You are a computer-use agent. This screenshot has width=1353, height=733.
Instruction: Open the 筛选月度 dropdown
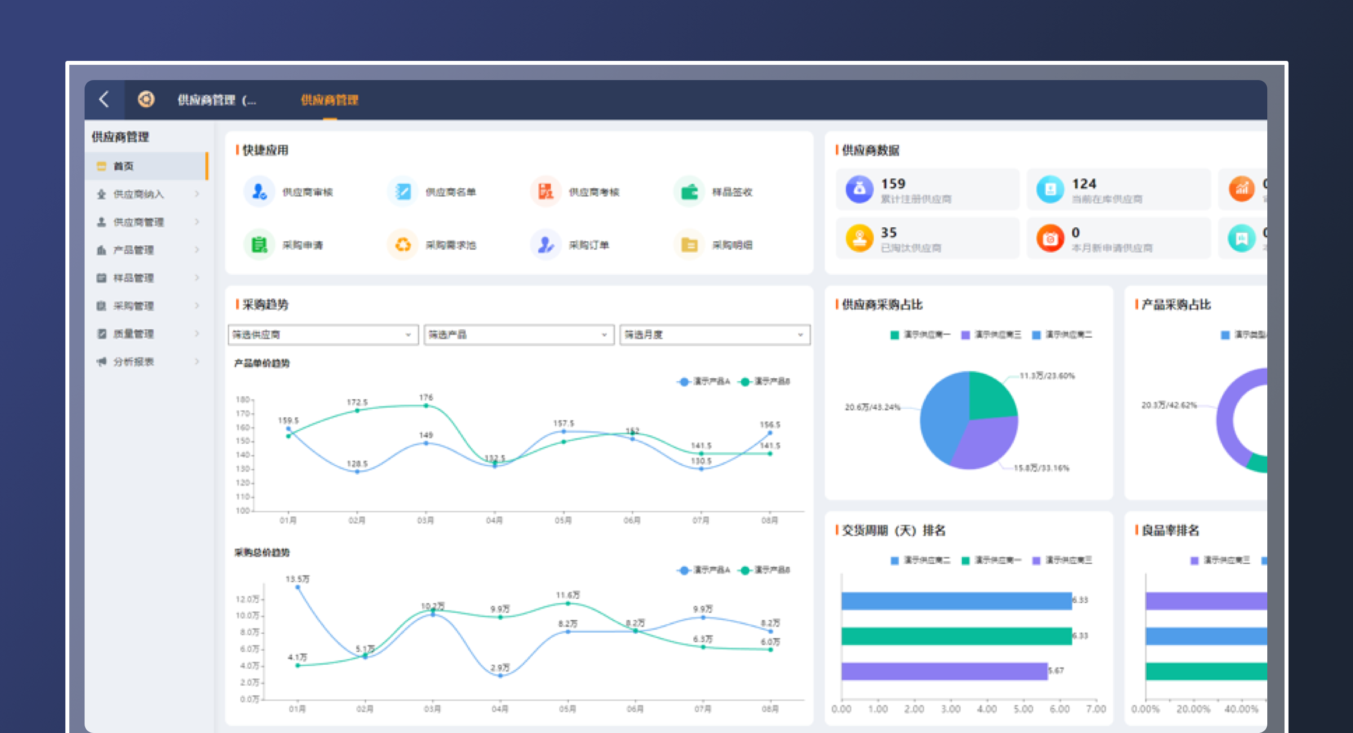point(714,334)
